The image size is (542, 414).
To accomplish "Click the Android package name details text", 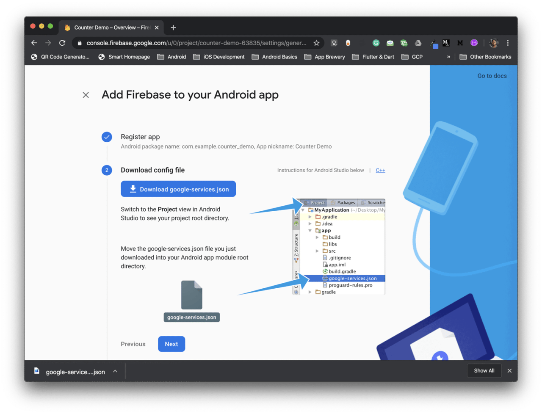I will (x=226, y=146).
